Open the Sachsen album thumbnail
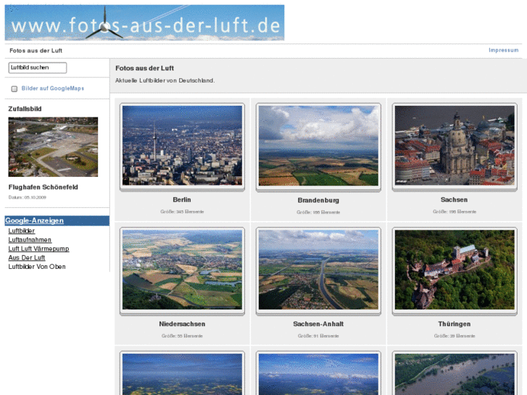 pos(455,146)
